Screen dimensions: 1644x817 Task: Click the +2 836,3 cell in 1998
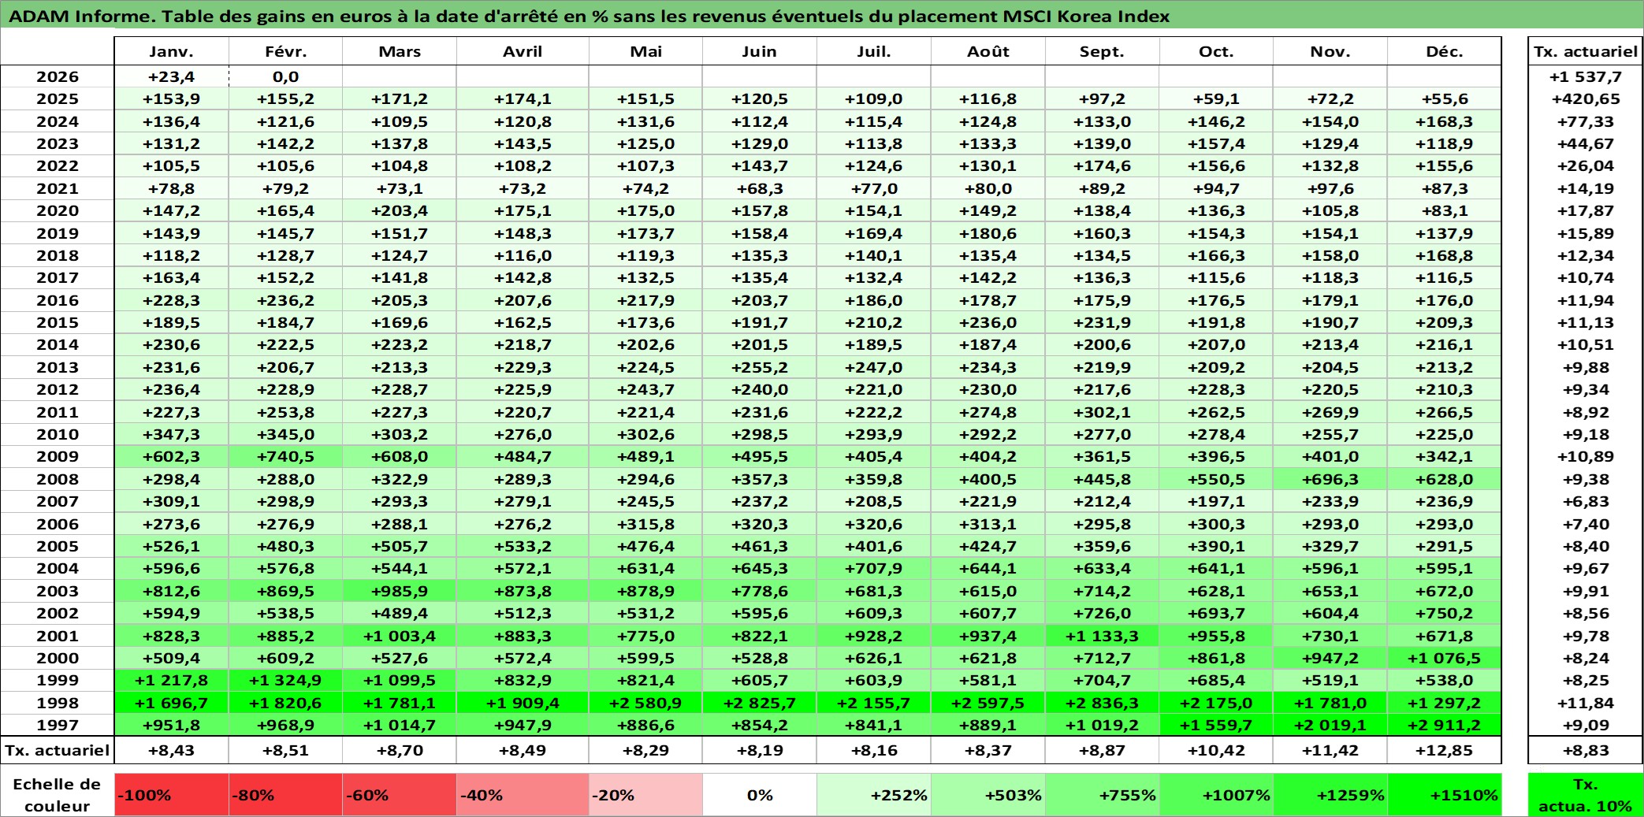(x=1102, y=703)
